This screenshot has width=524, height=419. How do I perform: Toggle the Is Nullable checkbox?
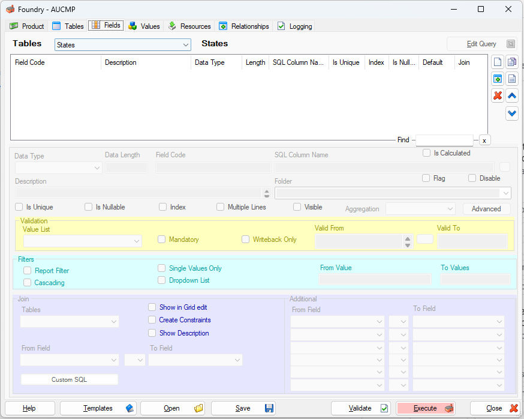tap(88, 207)
